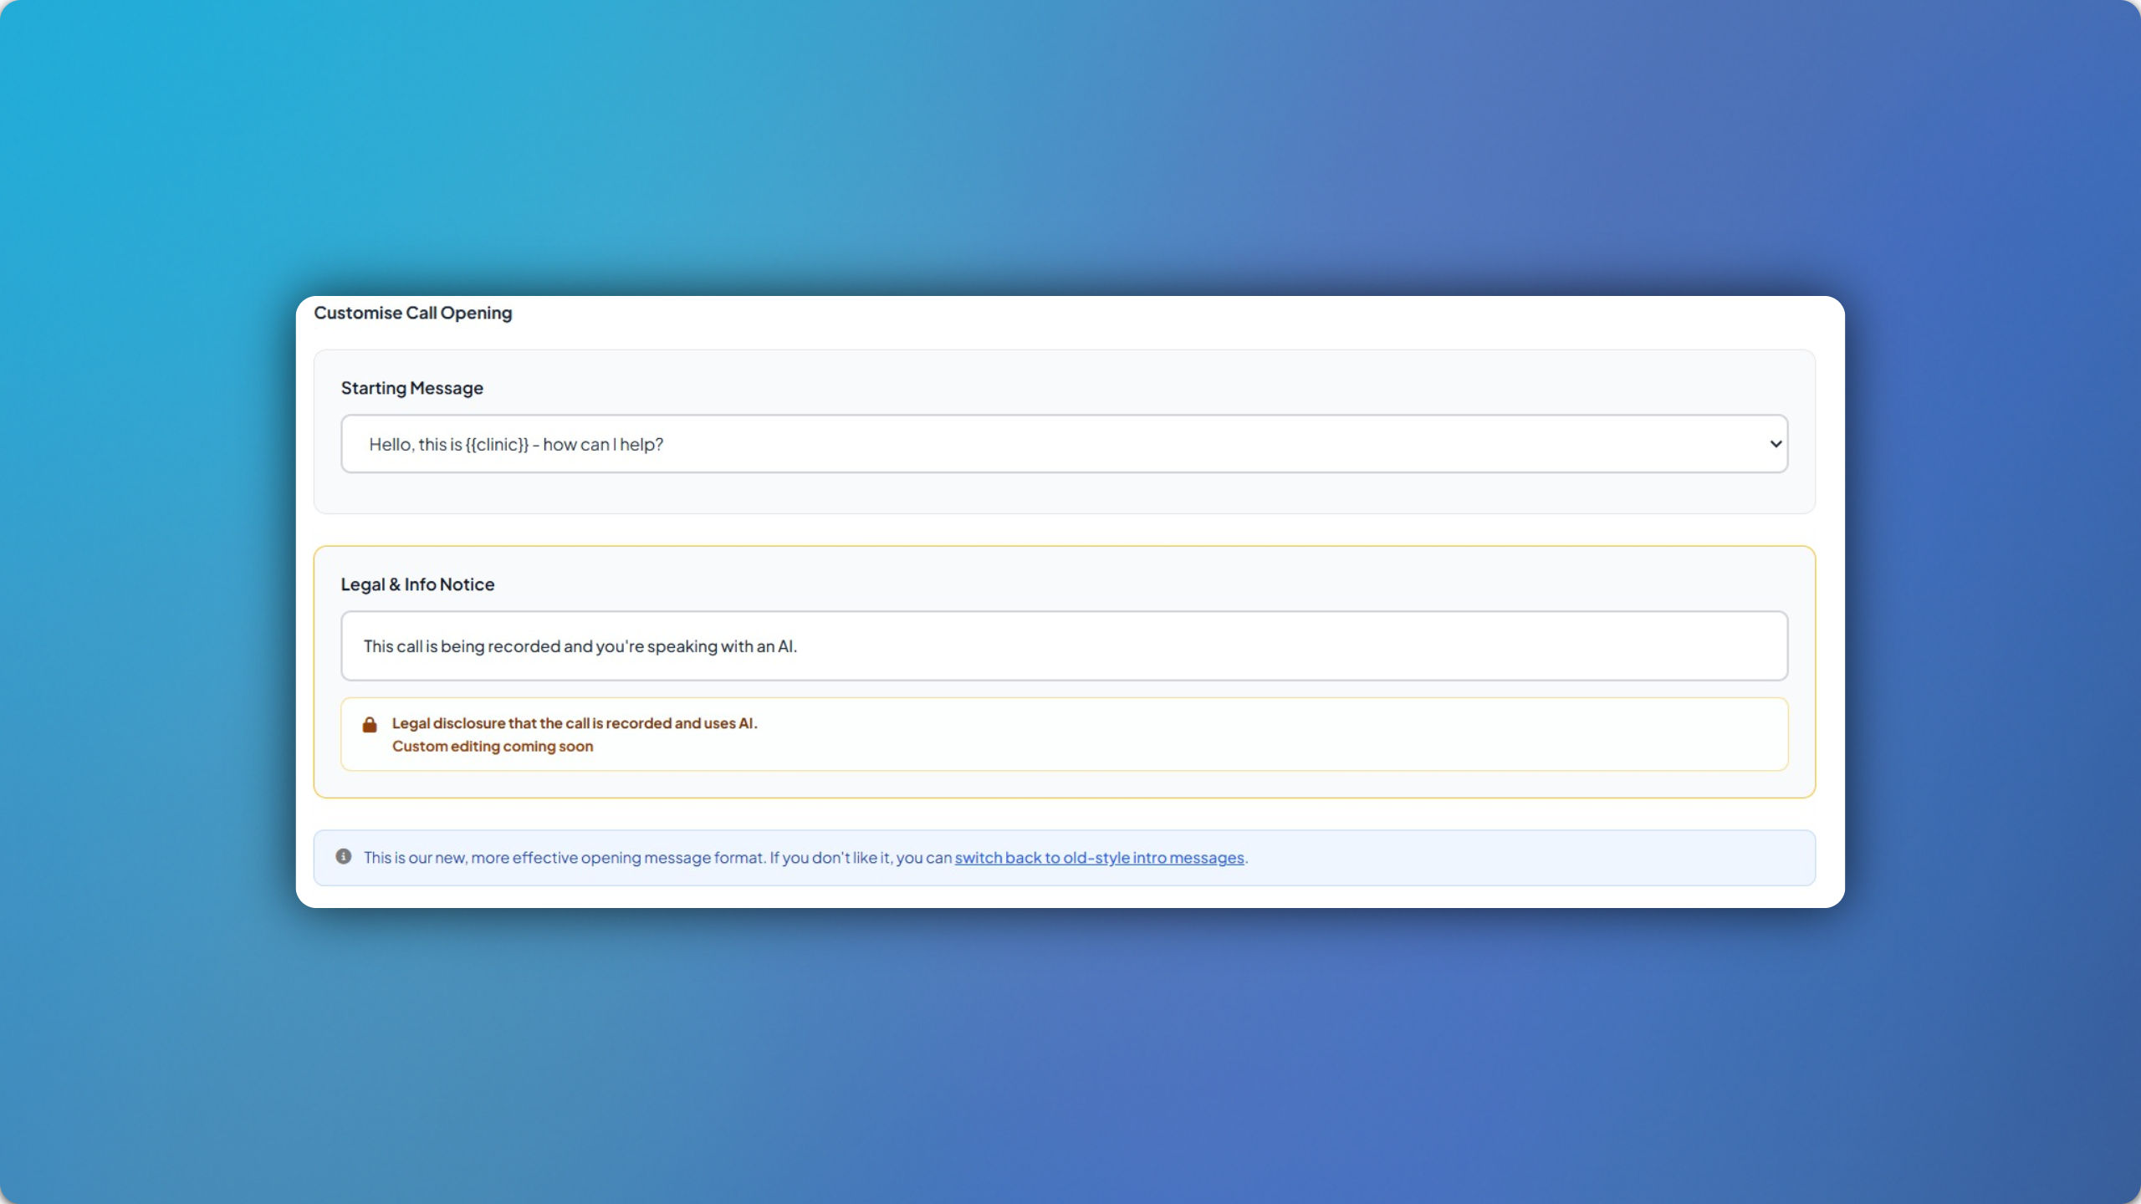
Task: Click the blue gradient background outside the dialog
Action: (x=1070, y=150)
